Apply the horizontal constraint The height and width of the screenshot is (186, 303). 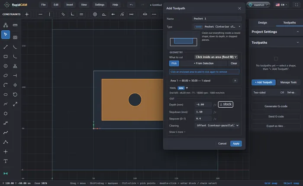point(40,14)
